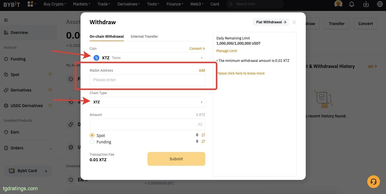Click the Convert button at top right

366,24
